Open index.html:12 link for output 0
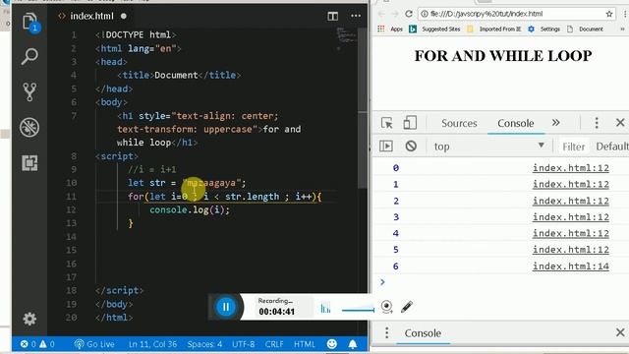629x354 pixels. (571, 168)
